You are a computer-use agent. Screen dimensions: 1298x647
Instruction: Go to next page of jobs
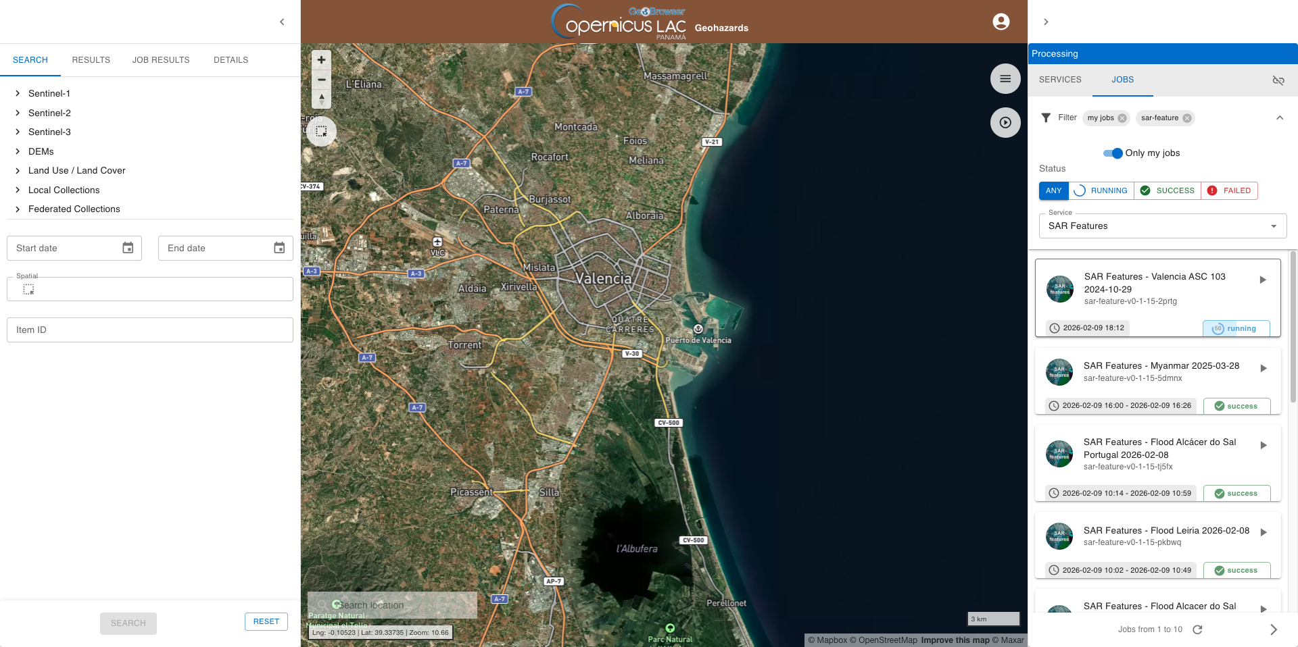tap(1274, 629)
